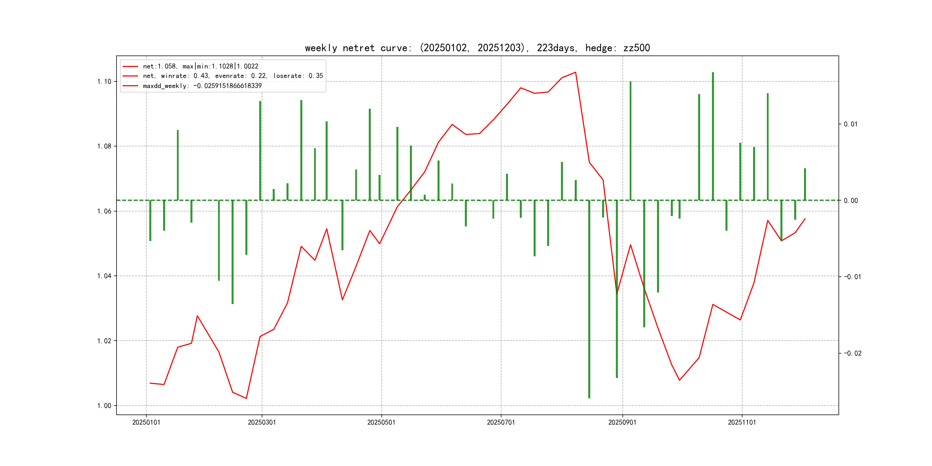Click the 1.10 left axis label

click(104, 81)
